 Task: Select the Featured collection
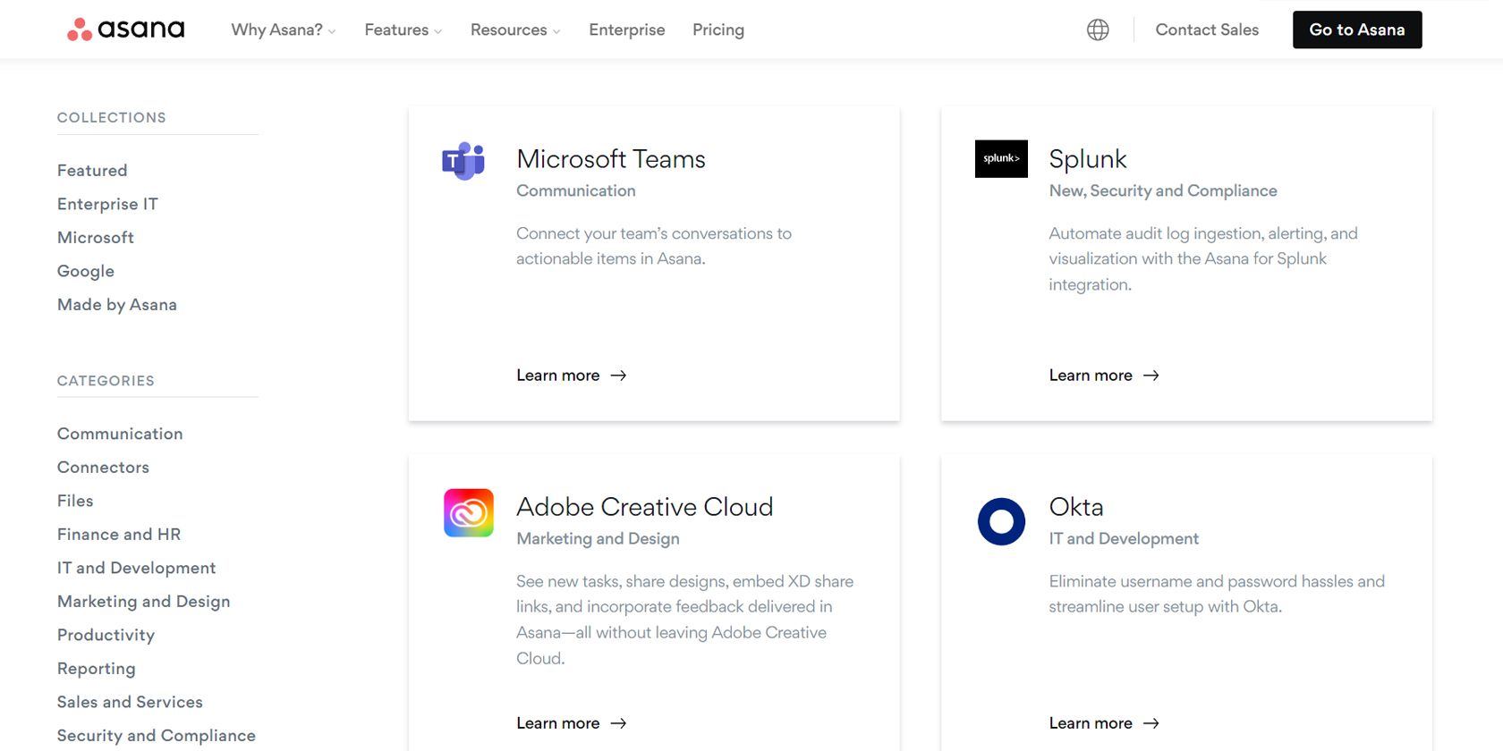tap(92, 170)
